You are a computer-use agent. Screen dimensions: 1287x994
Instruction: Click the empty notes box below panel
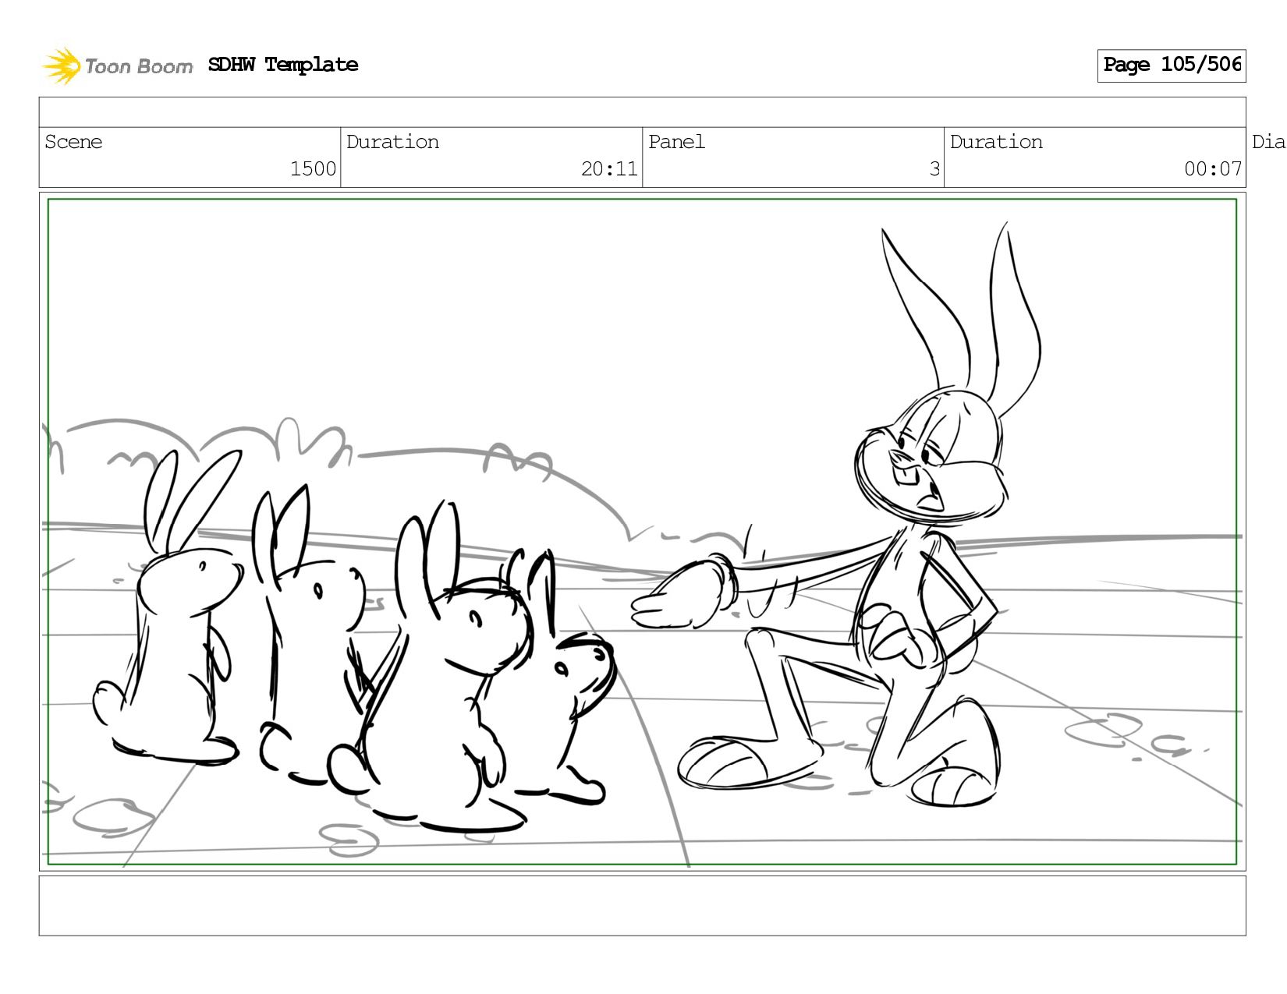tap(642, 905)
